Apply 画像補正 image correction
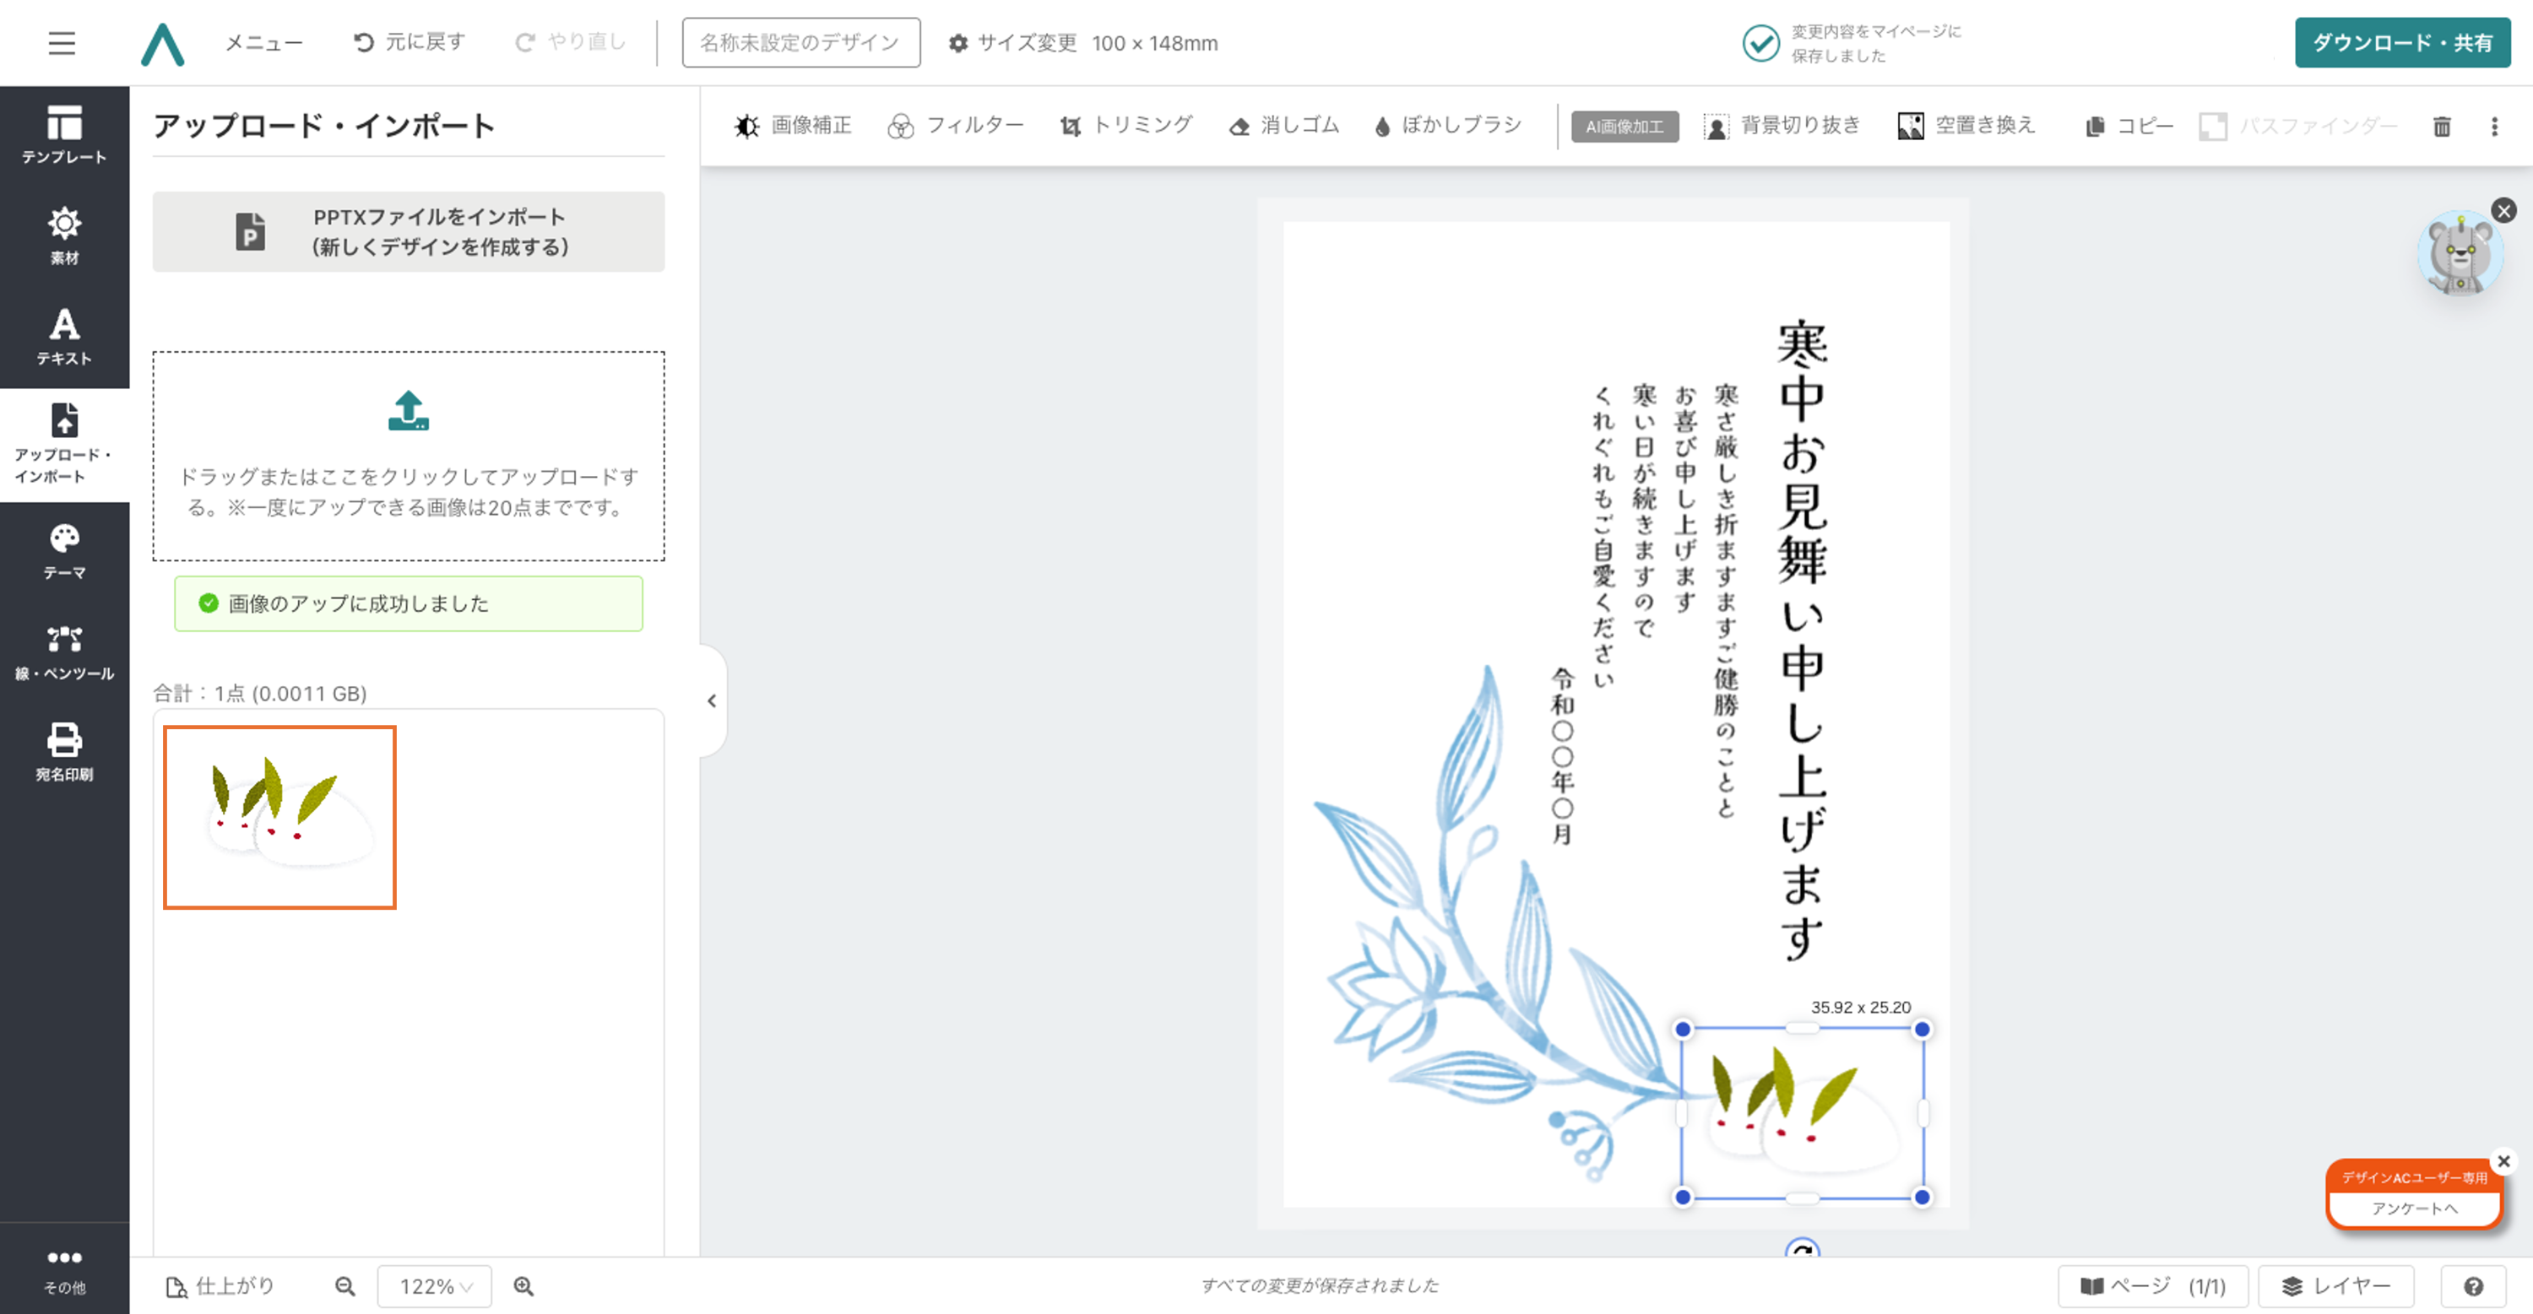 click(793, 126)
